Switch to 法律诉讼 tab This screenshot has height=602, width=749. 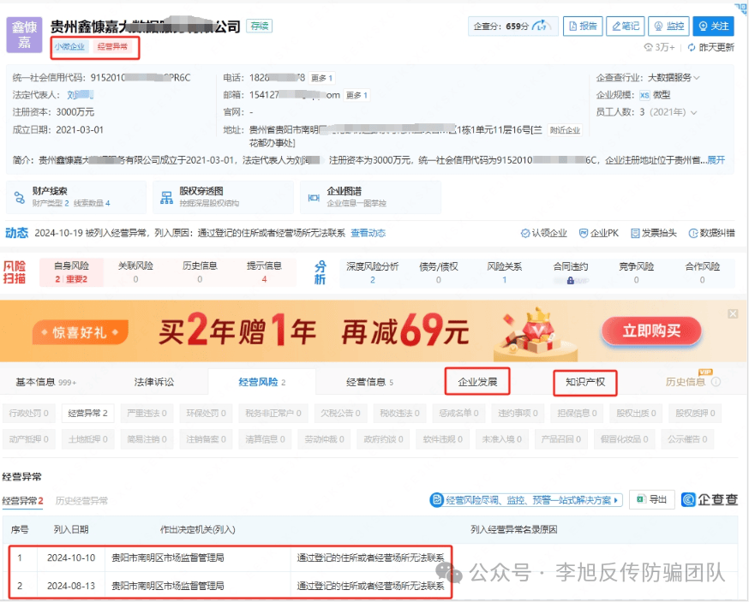point(153,382)
